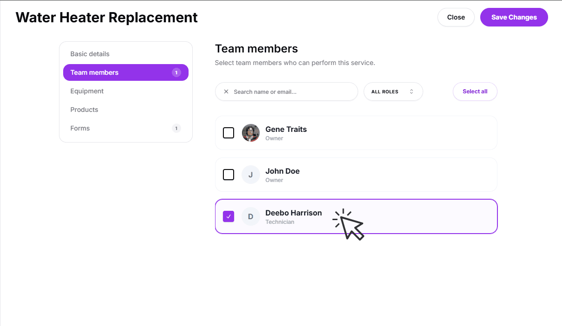Viewport: 562px width, 326px height.
Task: Click the count badge beside Forms
Action: click(x=176, y=128)
